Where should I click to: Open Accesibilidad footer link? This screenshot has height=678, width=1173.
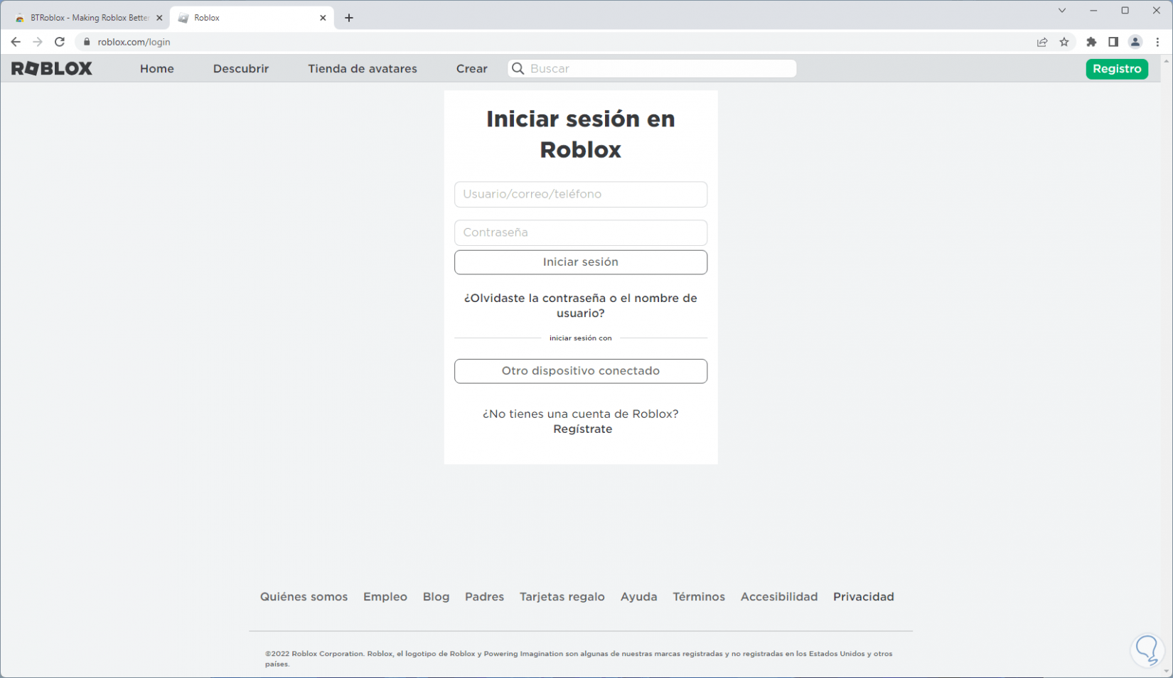click(x=779, y=597)
